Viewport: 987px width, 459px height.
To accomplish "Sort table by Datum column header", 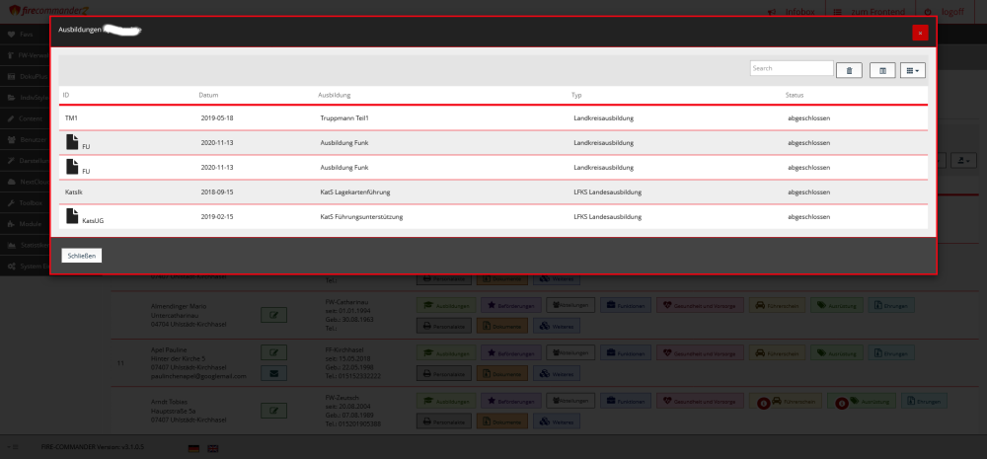I will pos(208,95).
